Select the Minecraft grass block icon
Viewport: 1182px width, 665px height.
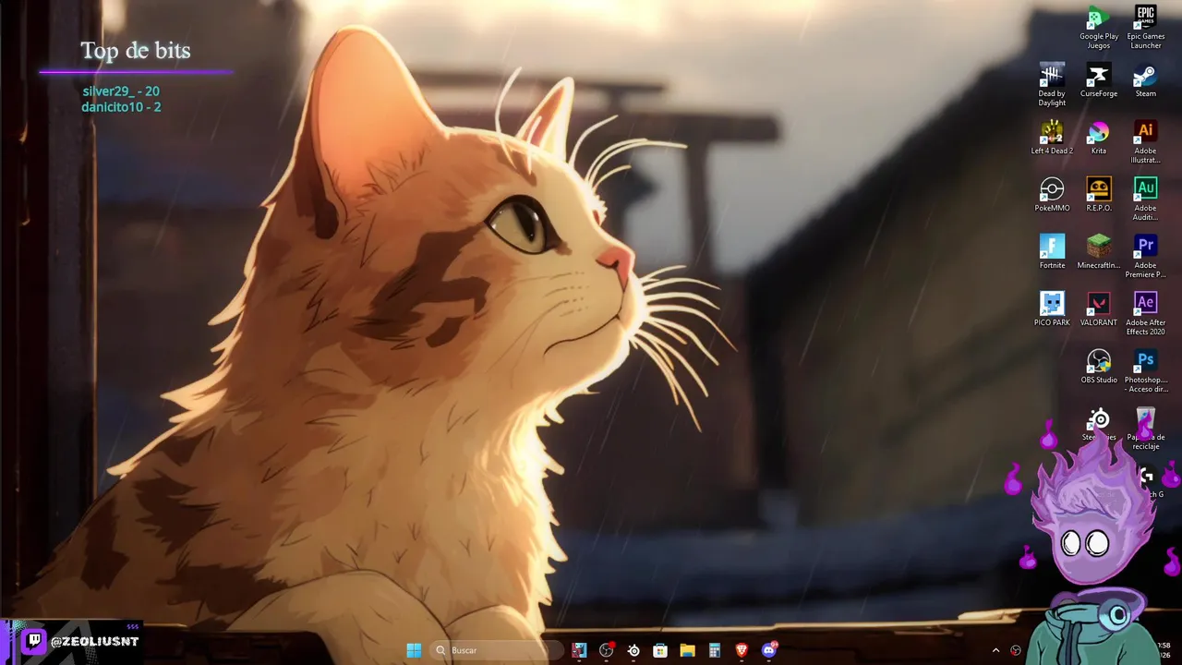pyautogui.click(x=1098, y=252)
